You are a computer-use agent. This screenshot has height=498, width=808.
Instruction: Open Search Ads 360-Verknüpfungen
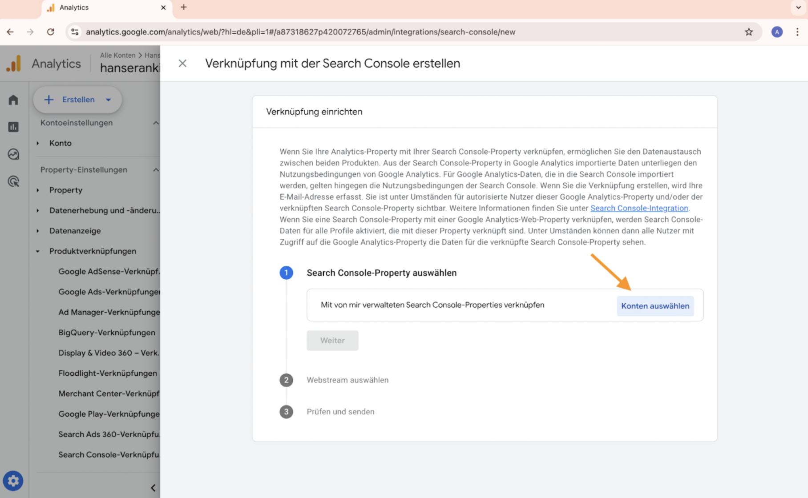coord(109,434)
